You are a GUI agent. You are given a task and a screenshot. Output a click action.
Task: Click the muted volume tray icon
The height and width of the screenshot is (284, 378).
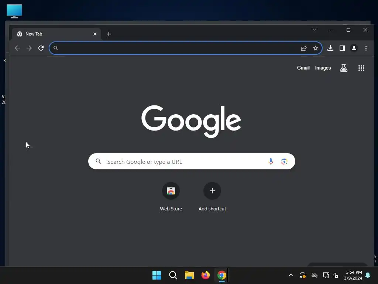click(x=335, y=275)
